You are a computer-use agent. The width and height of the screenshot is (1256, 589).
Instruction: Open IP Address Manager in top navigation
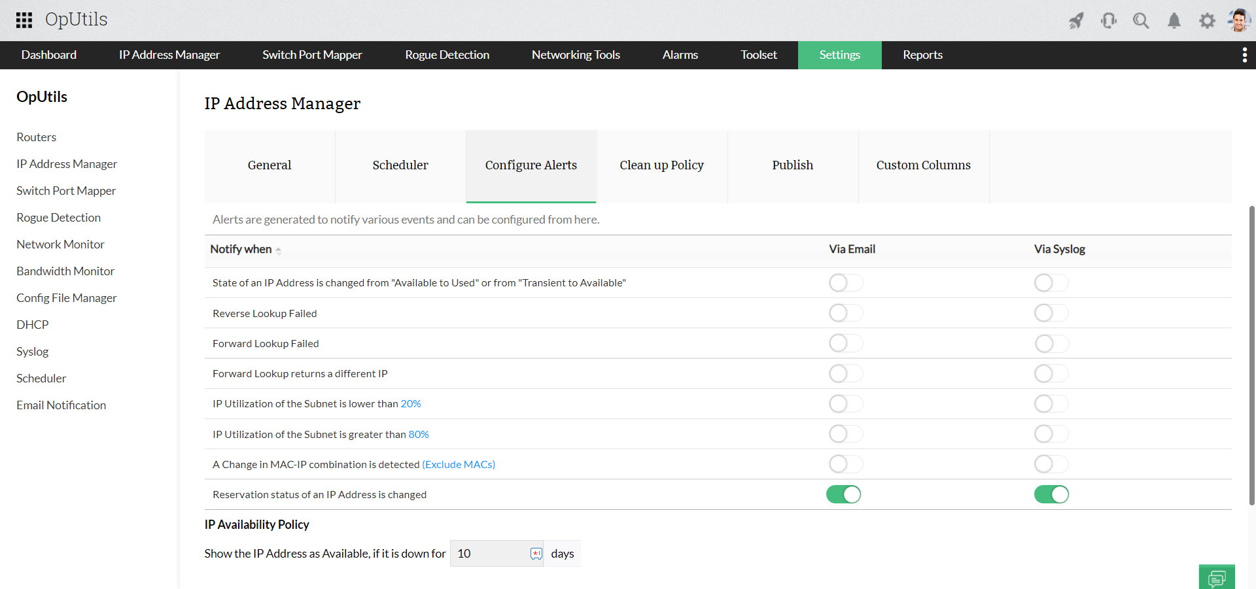coord(169,55)
